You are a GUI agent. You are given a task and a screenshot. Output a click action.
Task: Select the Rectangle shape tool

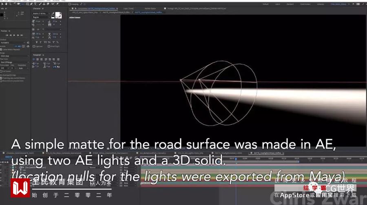(x=28, y=4)
